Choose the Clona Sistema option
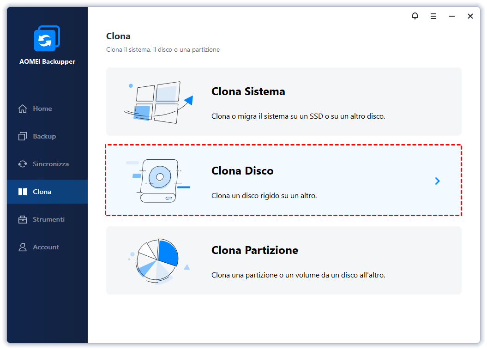Screen dimensions: 487x350 pyautogui.click(x=283, y=102)
